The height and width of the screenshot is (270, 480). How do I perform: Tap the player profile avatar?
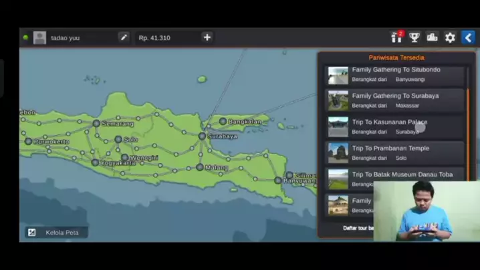click(39, 37)
